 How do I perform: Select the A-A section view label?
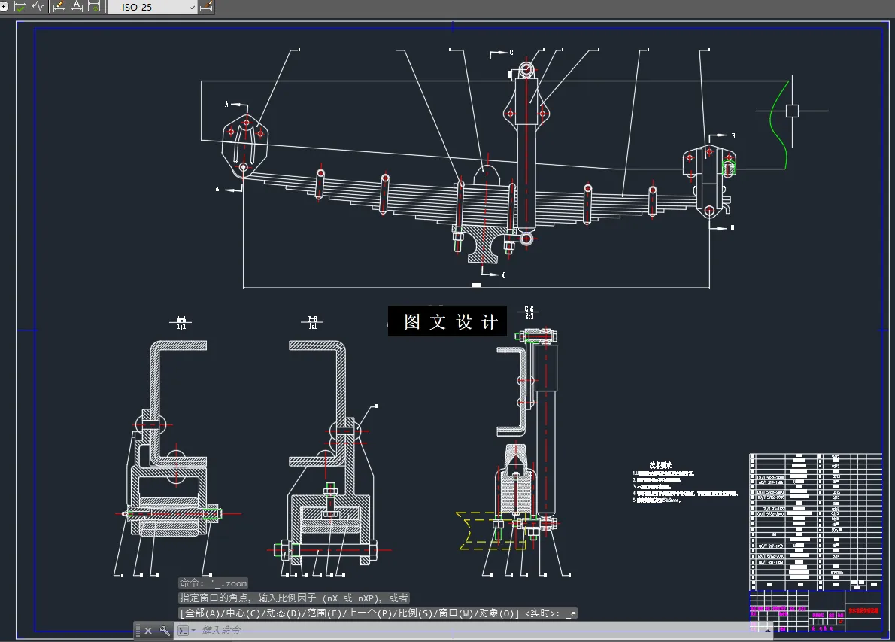(x=181, y=323)
